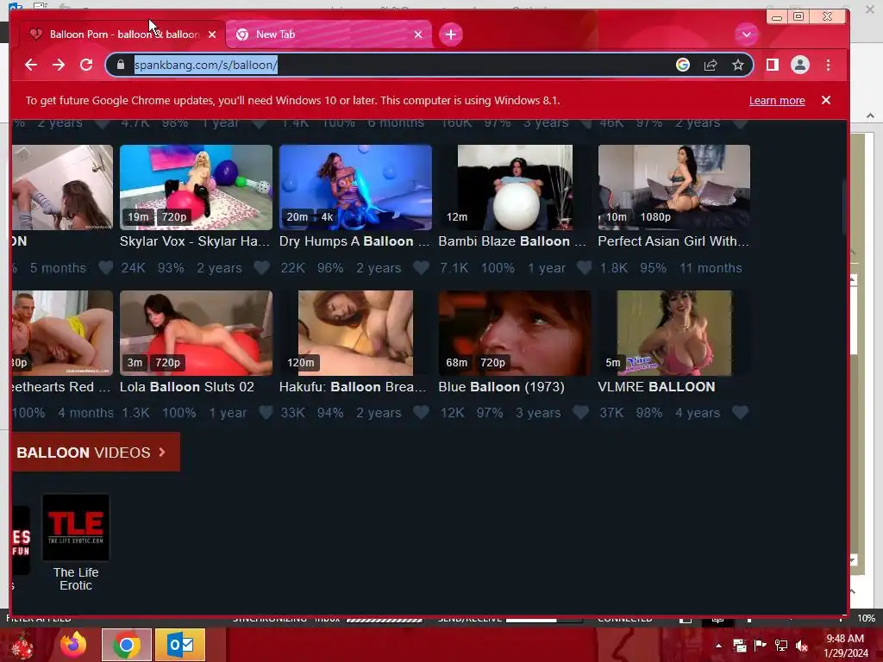
Task: Toggle the heart next to Skylar Vox video
Action: point(261,267)
